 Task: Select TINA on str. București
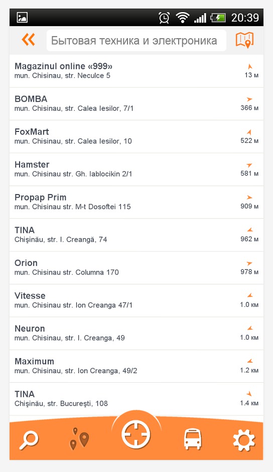click(136, 399)
